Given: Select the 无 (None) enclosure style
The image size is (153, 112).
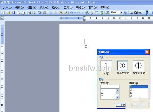Looking at the screenshot, I should (106, 66).
